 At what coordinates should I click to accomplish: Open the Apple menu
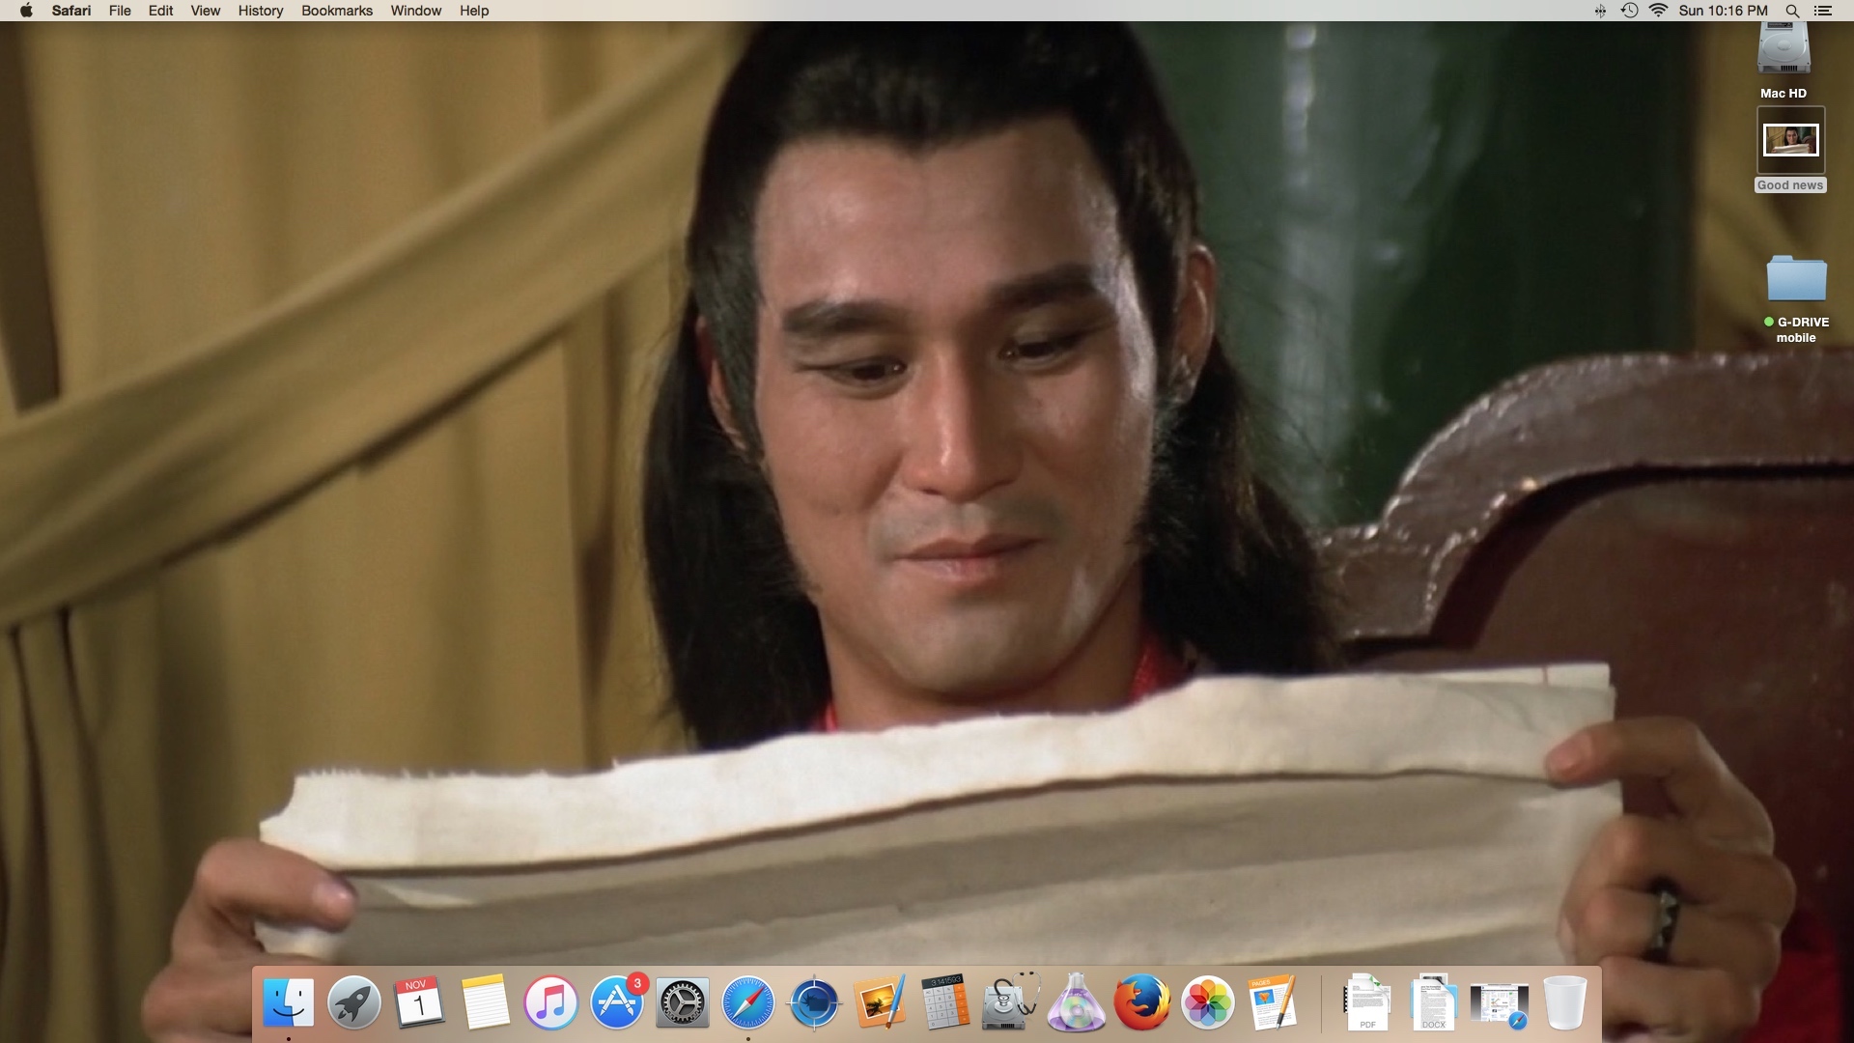pos(26,11)
